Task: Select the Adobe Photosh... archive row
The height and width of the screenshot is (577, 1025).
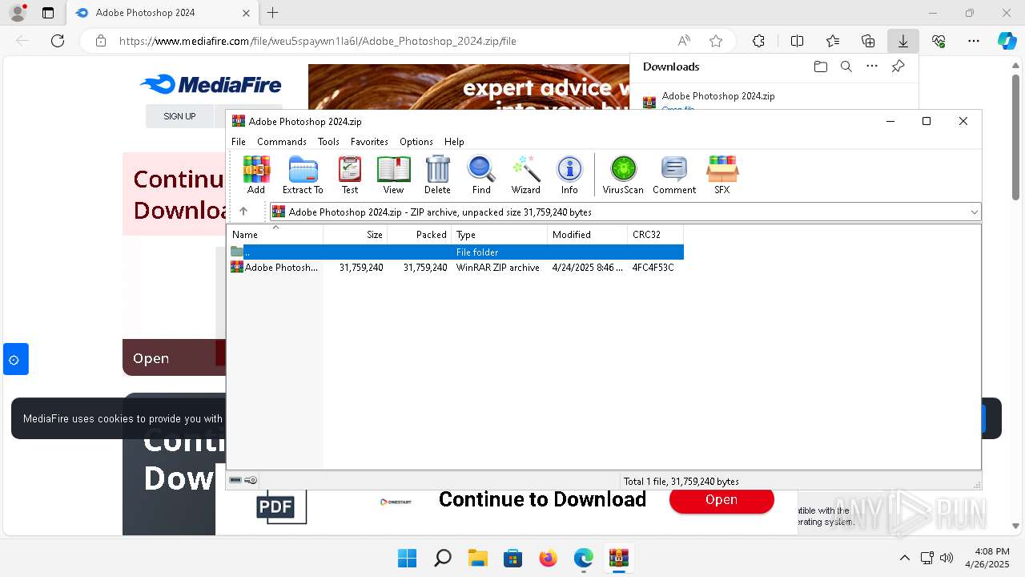Action: point(456,268)
